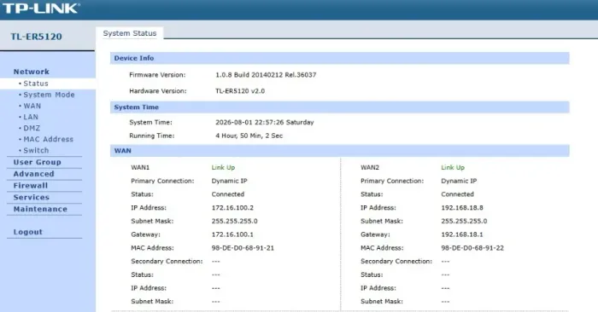This screenshot has width=598, height=312.
Task: Expand the Network menu section
Action: click(x=32, y=72)
